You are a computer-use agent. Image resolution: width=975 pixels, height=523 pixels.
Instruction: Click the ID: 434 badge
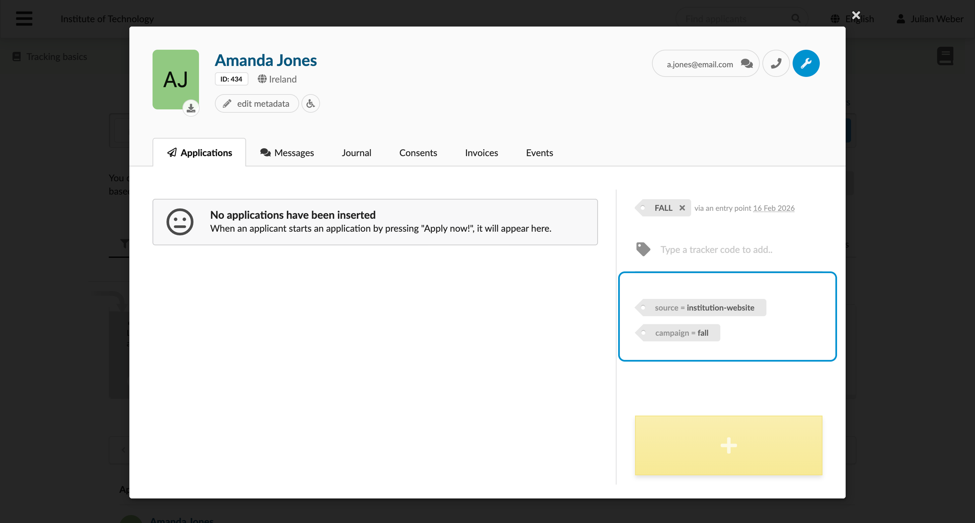(231, 79)
